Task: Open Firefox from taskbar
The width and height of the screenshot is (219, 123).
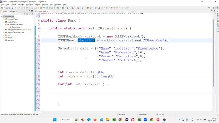Action: 95,120
